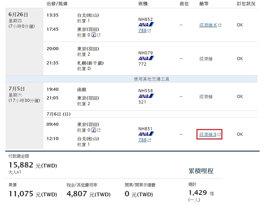264x210 pixels.
Task: Click arrival time 21:35
Action: click(53, 63)
